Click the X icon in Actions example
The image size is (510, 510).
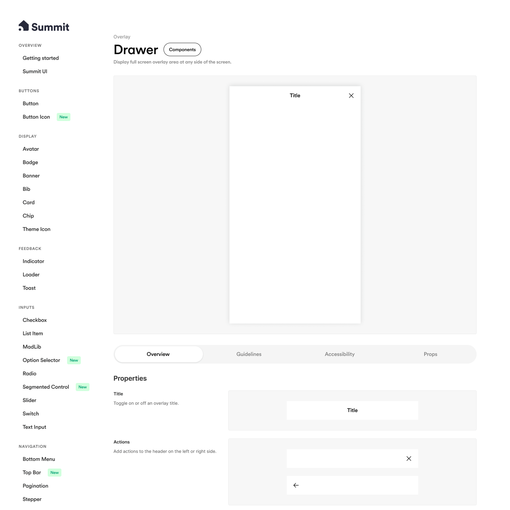(x=409, y=459)
